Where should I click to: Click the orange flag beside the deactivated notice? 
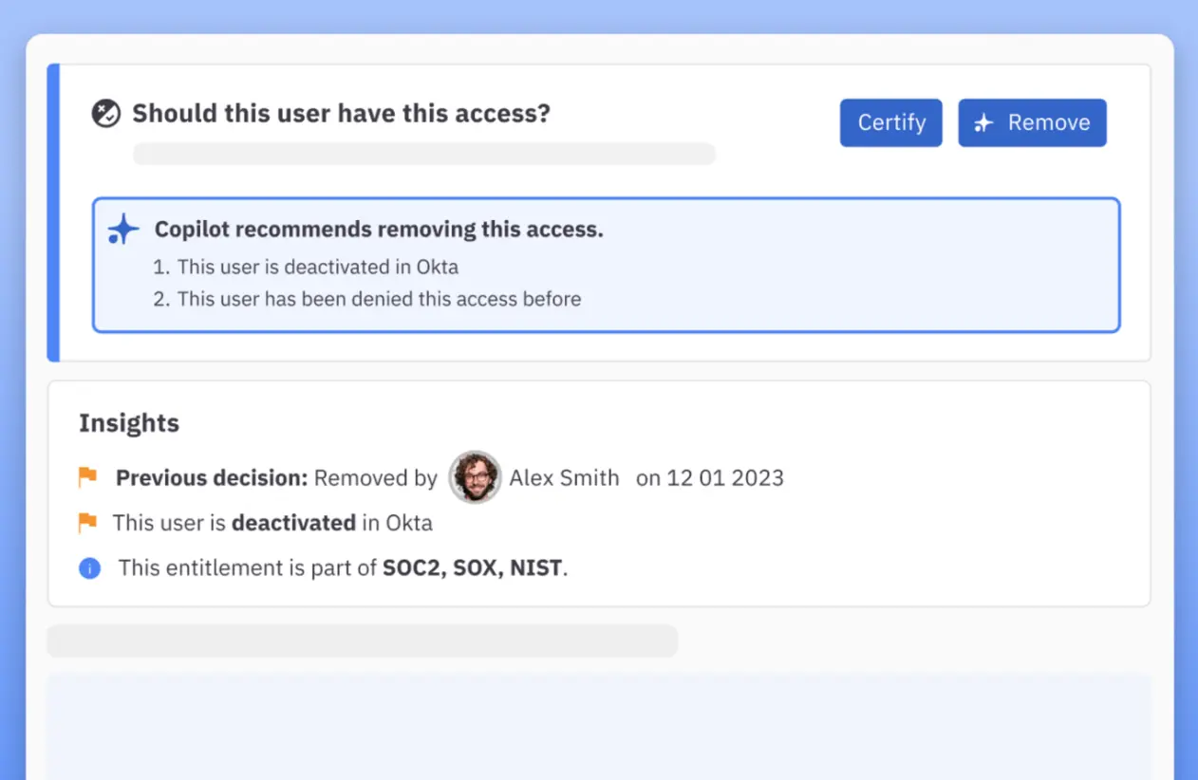88,522
